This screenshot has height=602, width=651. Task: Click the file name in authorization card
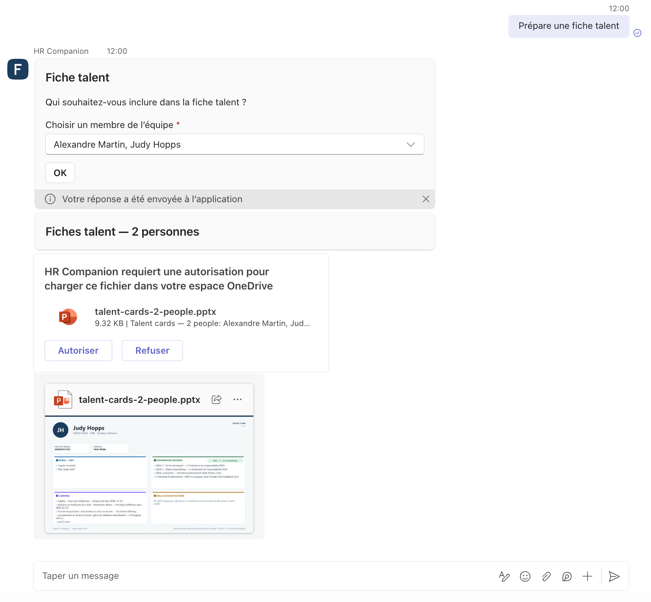(155, 311)
